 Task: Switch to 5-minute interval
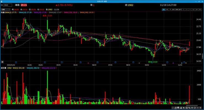(x=190, y=10)
